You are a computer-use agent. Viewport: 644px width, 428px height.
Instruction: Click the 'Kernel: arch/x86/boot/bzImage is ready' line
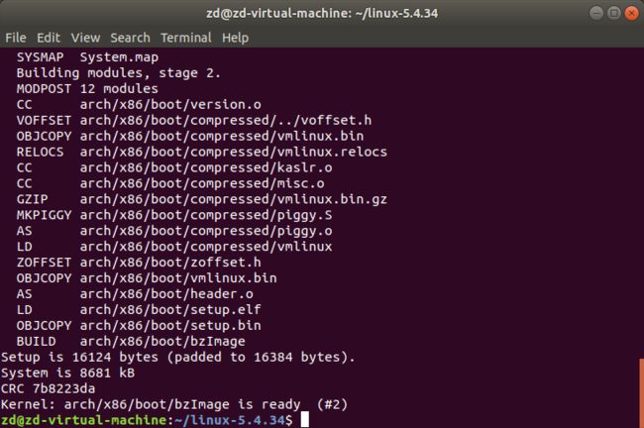(x=174, y=404)
